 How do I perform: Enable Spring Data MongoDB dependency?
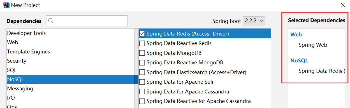point(142,53)
